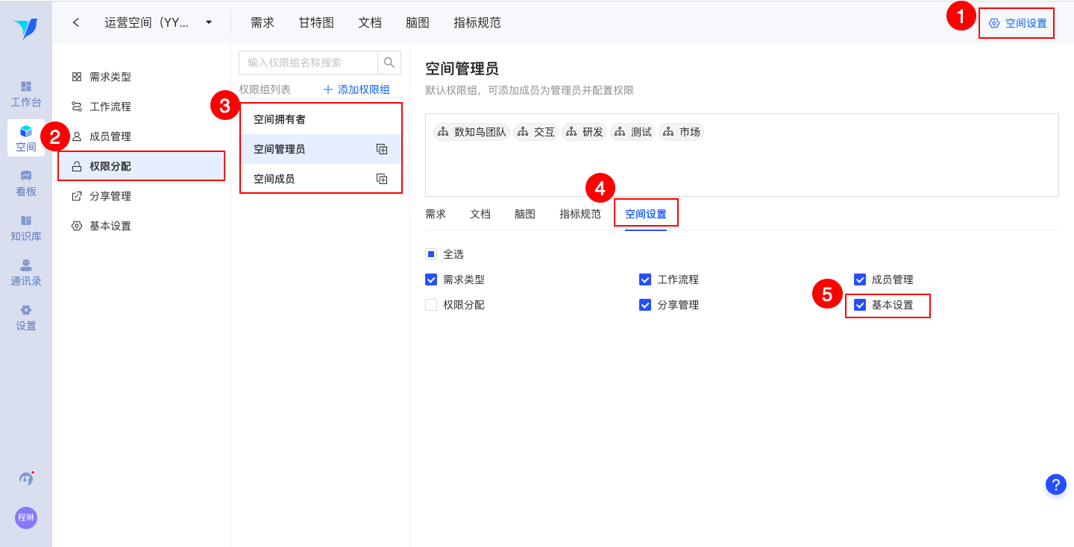Image resolution: width=1074 pixels, height=547 pixels.
Task: Go to 知识库 knowledge base icon
Action: (26, 227)
